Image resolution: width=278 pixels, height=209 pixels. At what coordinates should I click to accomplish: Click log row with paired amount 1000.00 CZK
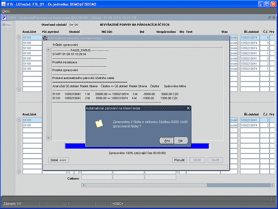point(115,98)
